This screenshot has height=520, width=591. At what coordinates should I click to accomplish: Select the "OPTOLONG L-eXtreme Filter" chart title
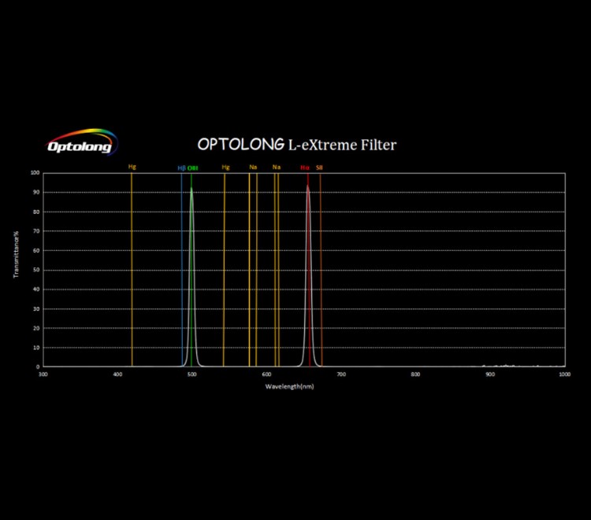tap(297, 145)
